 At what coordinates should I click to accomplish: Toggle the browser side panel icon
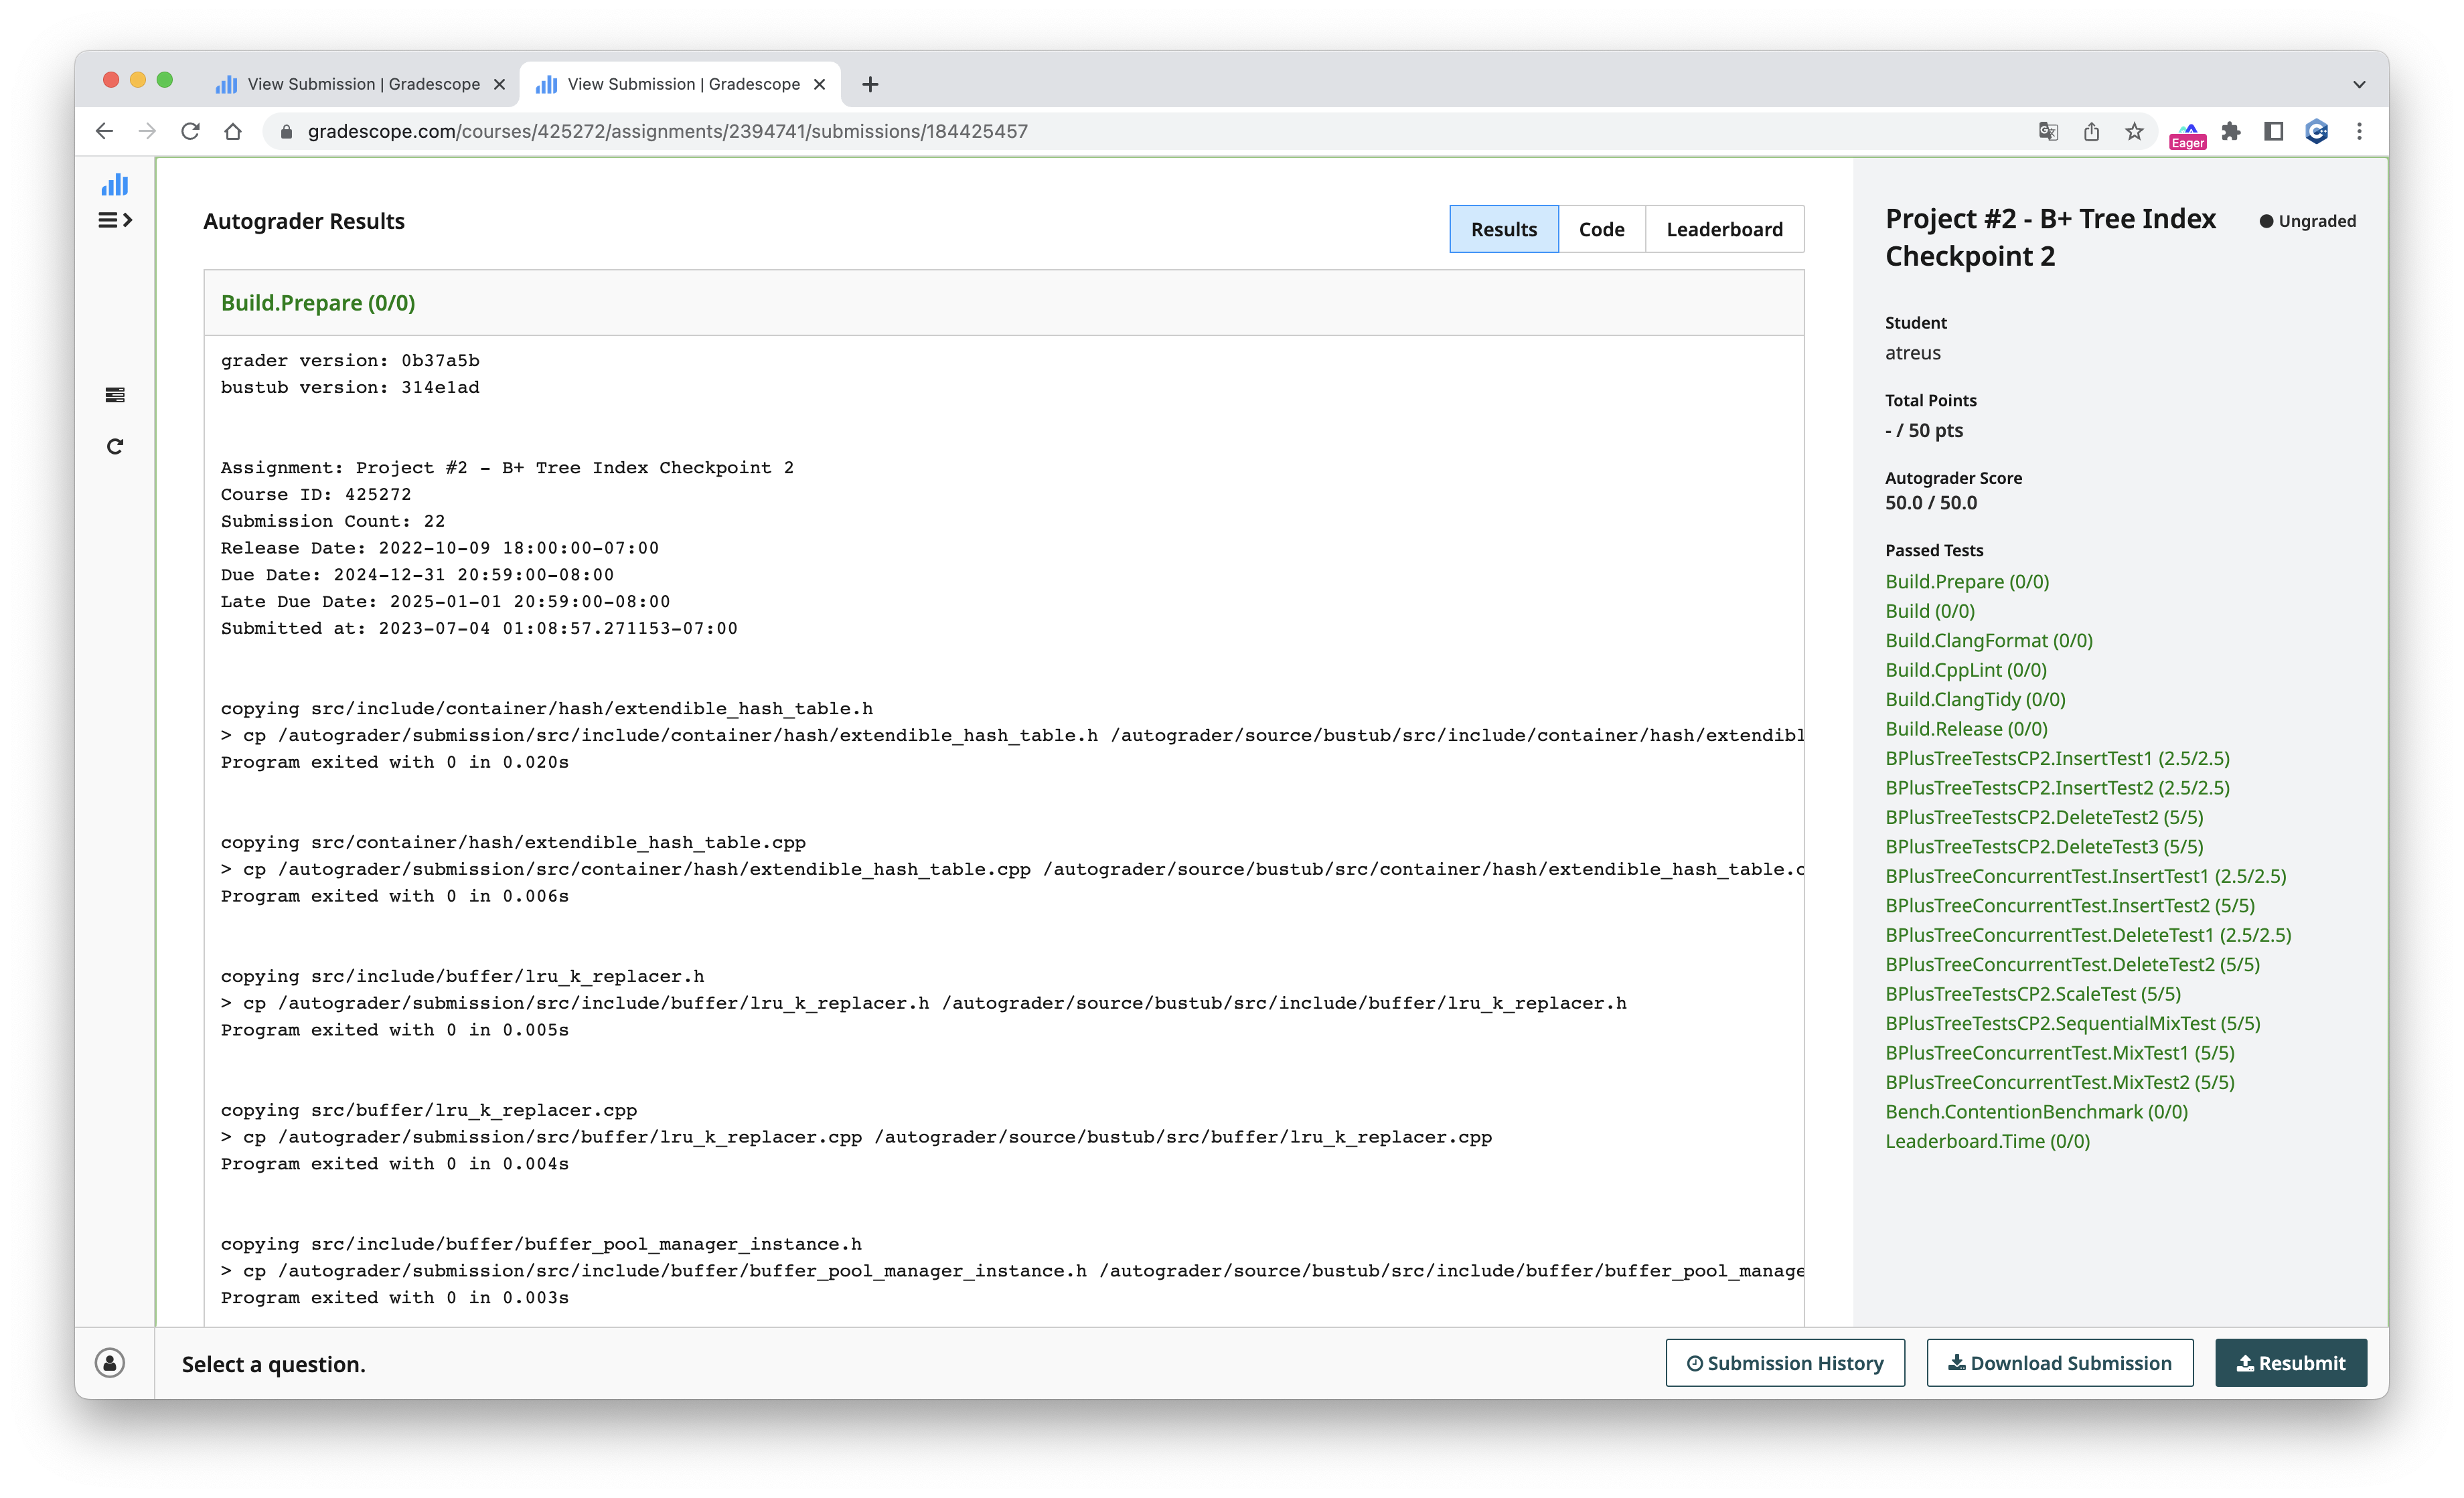point(2273,132)
